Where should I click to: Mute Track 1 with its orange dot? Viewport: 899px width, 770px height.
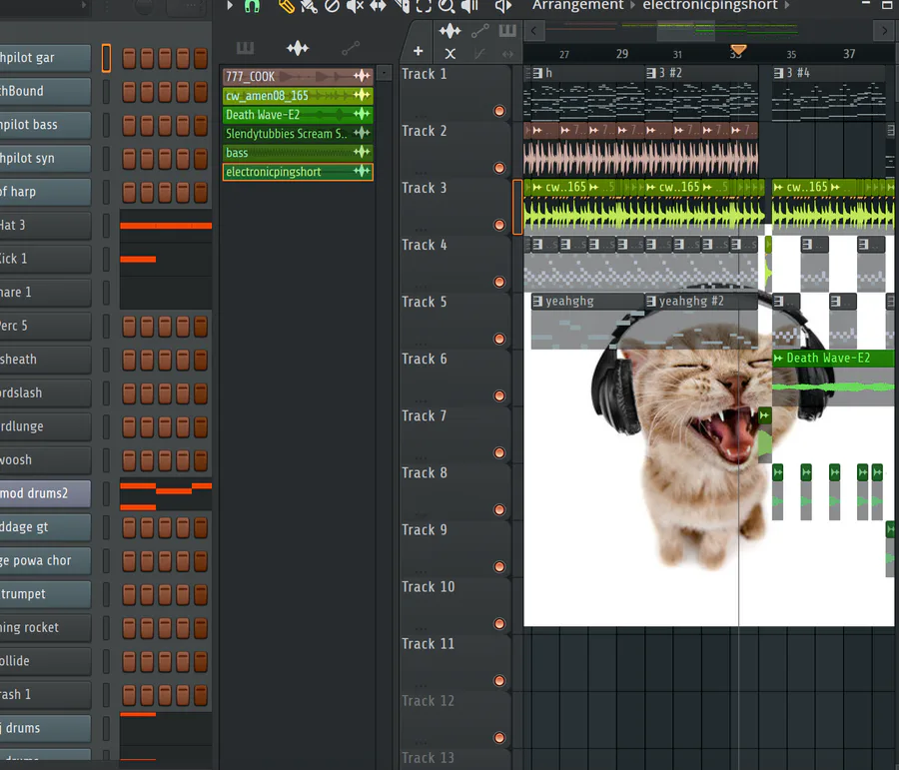click(499, 111)
